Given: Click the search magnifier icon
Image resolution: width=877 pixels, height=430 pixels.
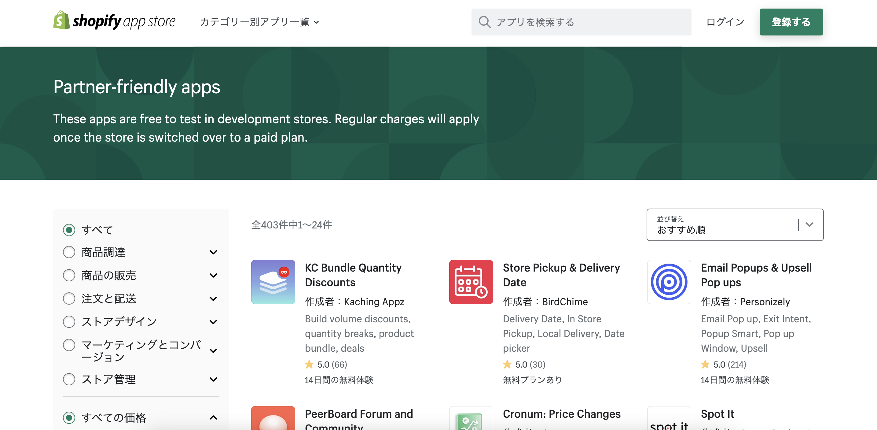Looking at the screenshot, I should pos(484,22).
